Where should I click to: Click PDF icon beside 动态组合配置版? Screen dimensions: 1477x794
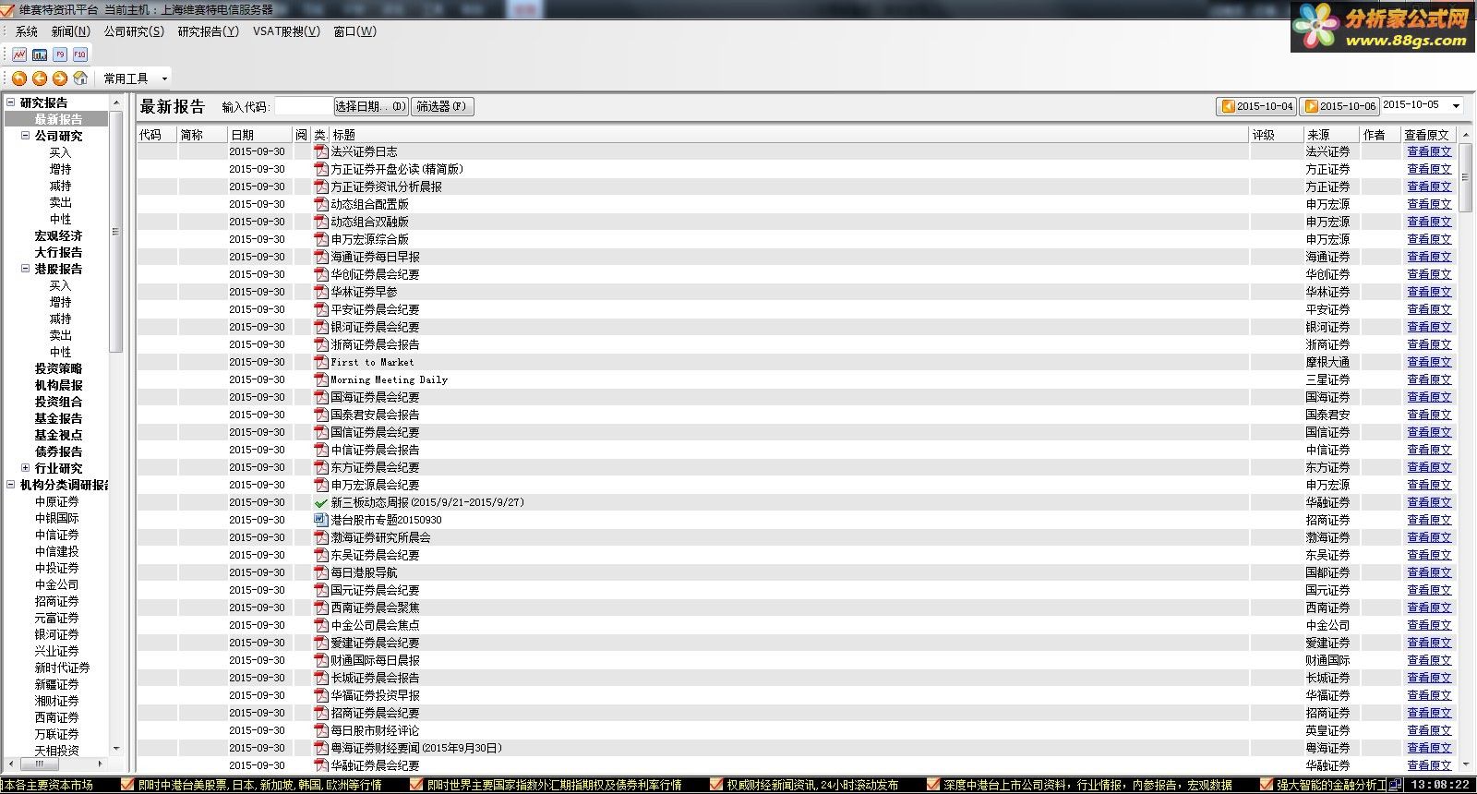[321, 204]
